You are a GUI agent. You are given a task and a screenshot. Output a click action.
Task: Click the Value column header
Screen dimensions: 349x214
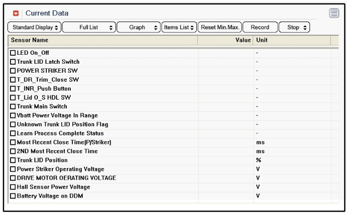(x=225, y=40)
